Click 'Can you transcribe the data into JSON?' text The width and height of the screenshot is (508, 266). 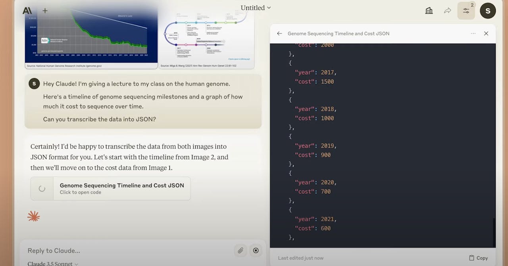pyautogui.click(x=100, y=119)
